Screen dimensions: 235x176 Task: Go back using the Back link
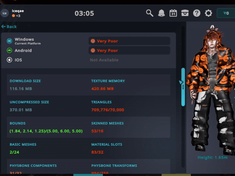[9, 27]
